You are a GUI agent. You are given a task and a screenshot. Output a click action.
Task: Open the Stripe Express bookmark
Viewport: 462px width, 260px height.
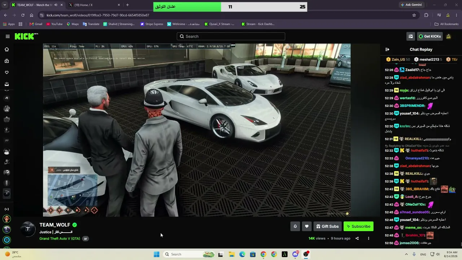(152, 24)
